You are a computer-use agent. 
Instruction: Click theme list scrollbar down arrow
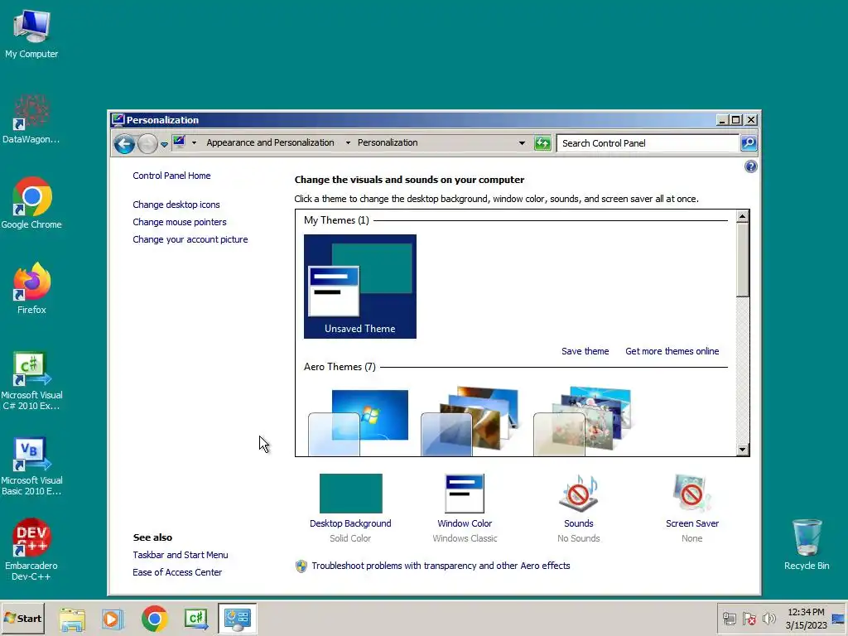pyautogui.click(x=743, y=450)
